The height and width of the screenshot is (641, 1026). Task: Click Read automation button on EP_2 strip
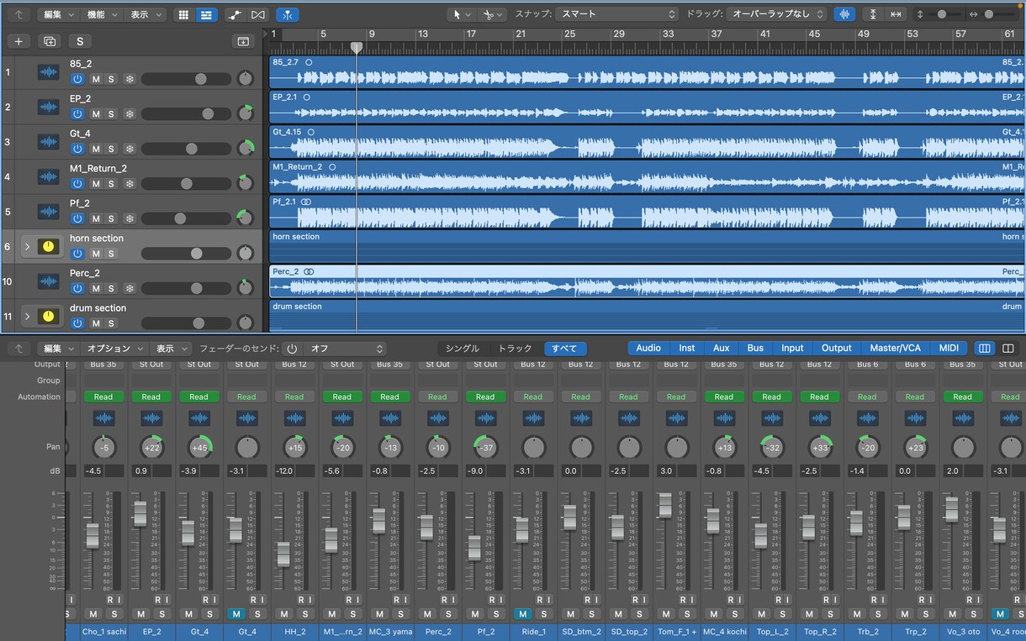coord(151,397)
